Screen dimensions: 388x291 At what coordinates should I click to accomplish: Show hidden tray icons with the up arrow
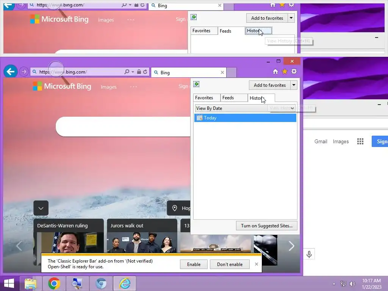point(334,284)
